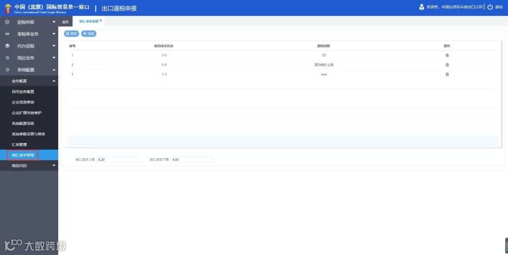Select 换汇成本管理 in the sidebar
Viewport: 508px width, 255px height.
[x=23, y=155]
